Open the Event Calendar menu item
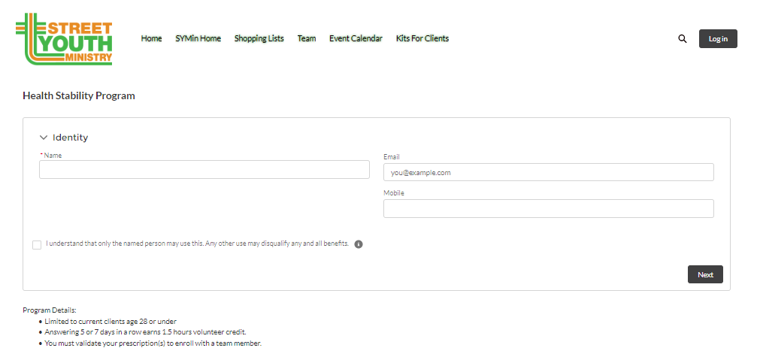Image resolution: width=757 pixels, height=360 pixels. (356, 38)
